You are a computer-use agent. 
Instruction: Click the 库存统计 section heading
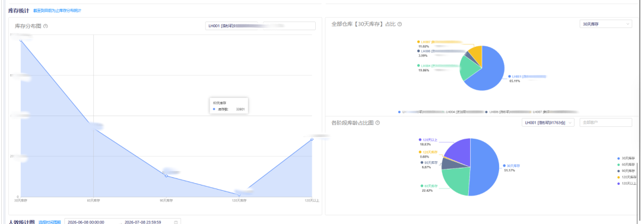pos(19,11)
